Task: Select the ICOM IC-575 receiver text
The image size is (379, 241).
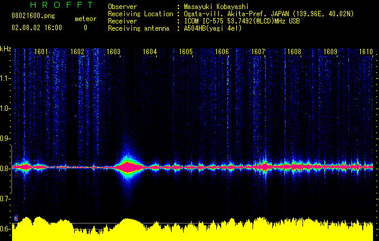Action: [242, 21]
